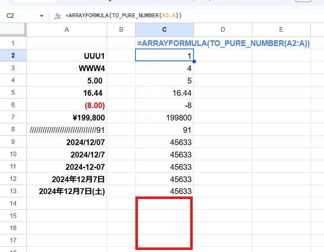Select row 2 header
The image size is (324, 252).
click(13, 55)
